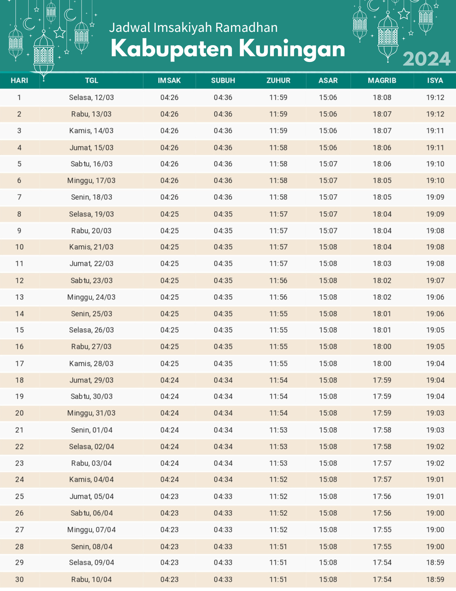456x591 pixels.
Task: Click the day number 15 in the HARI column
Action: tap(19, 330)
